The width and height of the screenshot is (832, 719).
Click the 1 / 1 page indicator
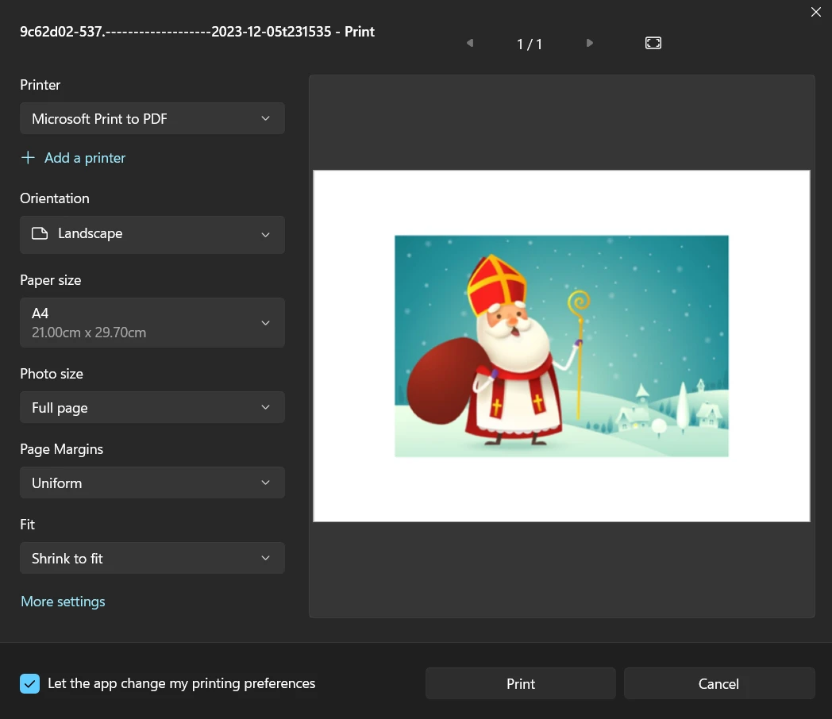point(530,44)
